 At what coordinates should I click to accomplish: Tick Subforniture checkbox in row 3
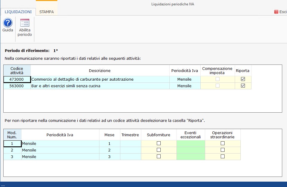point(159,157)
